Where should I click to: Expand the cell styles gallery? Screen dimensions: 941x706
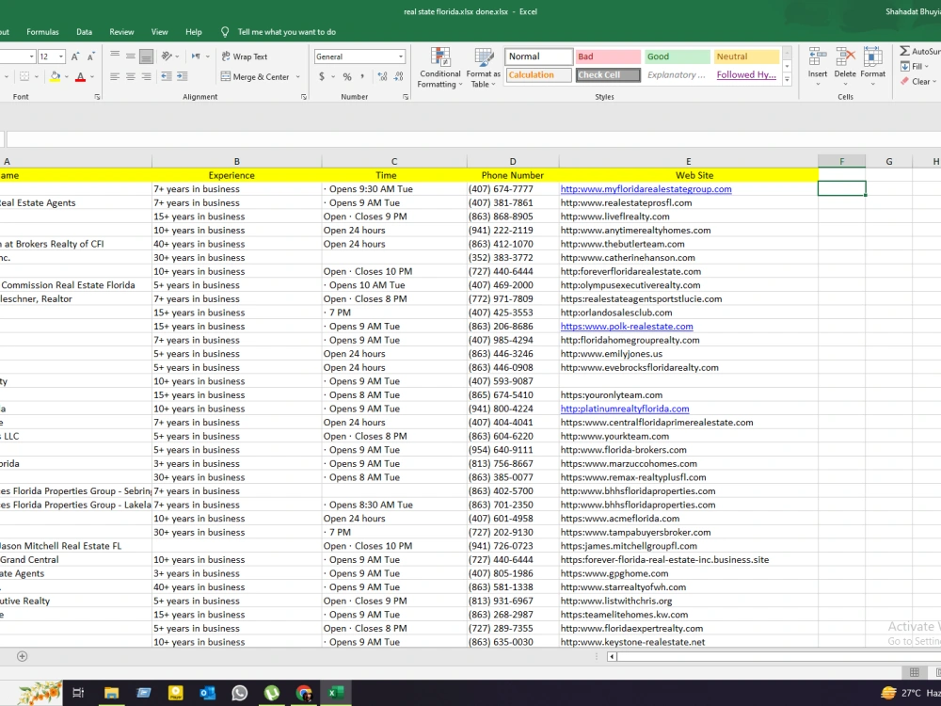[787, 79]
